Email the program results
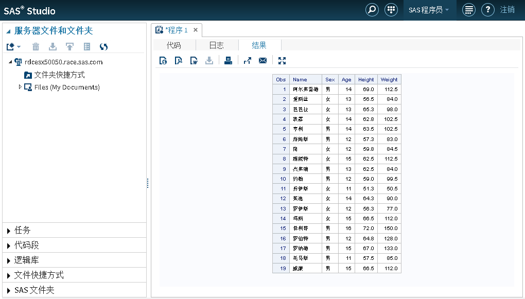The height and width of the screenshot is (299, 525). coord(263,60)
